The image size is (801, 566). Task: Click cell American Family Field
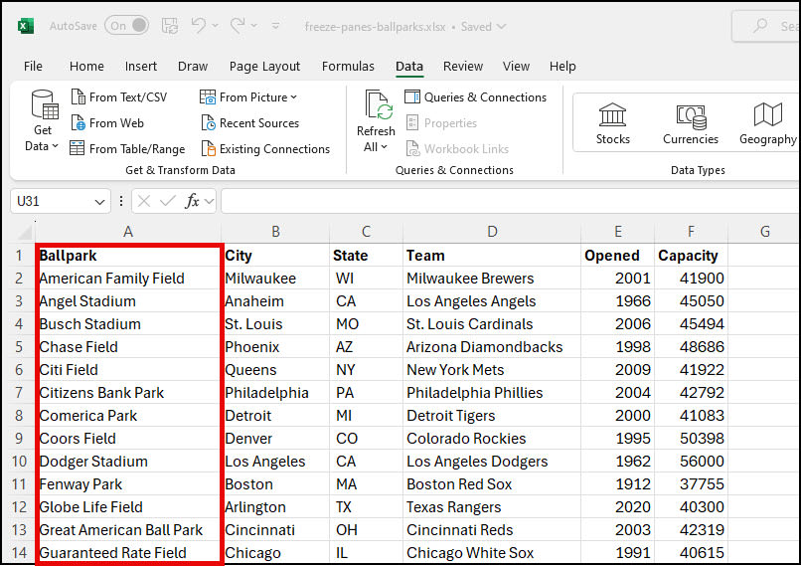pos(128,279)
